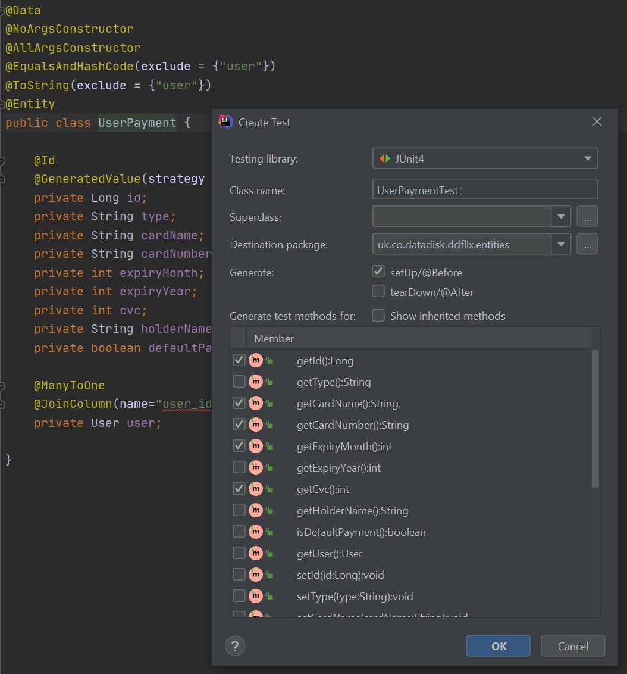Click the help question mark icon

click(235, 646)
